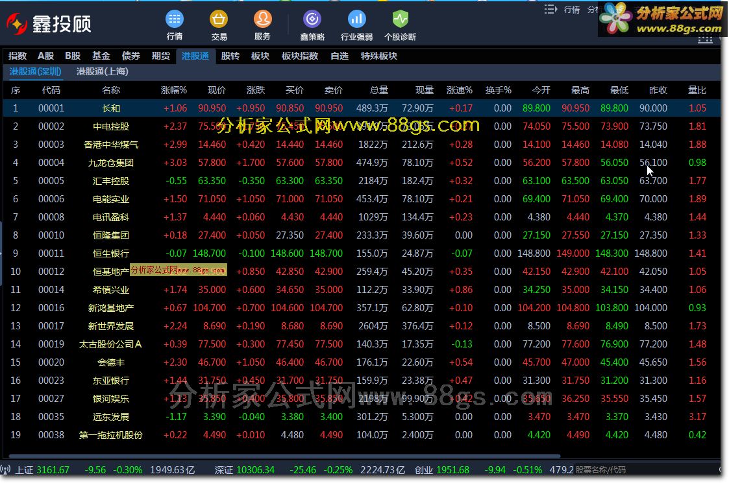Click the 创业 1951.68 index in status bar
The height and width of the screenshot is (483, 729).
point(441,469)
